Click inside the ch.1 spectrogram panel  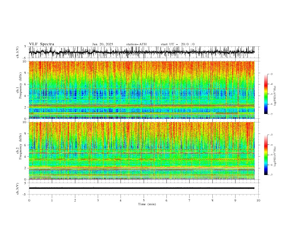click(141, 90)
